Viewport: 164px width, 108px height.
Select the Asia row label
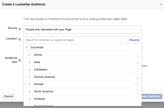coord(37,62)
